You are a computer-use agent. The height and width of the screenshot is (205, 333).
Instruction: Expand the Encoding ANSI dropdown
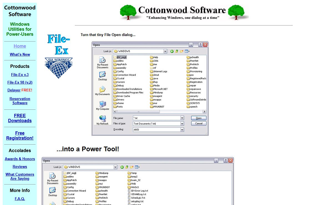click(x=182, y=130)
